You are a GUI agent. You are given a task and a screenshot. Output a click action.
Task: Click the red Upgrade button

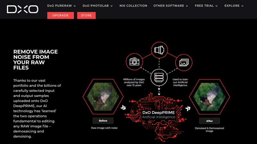[x=60, y=15]
